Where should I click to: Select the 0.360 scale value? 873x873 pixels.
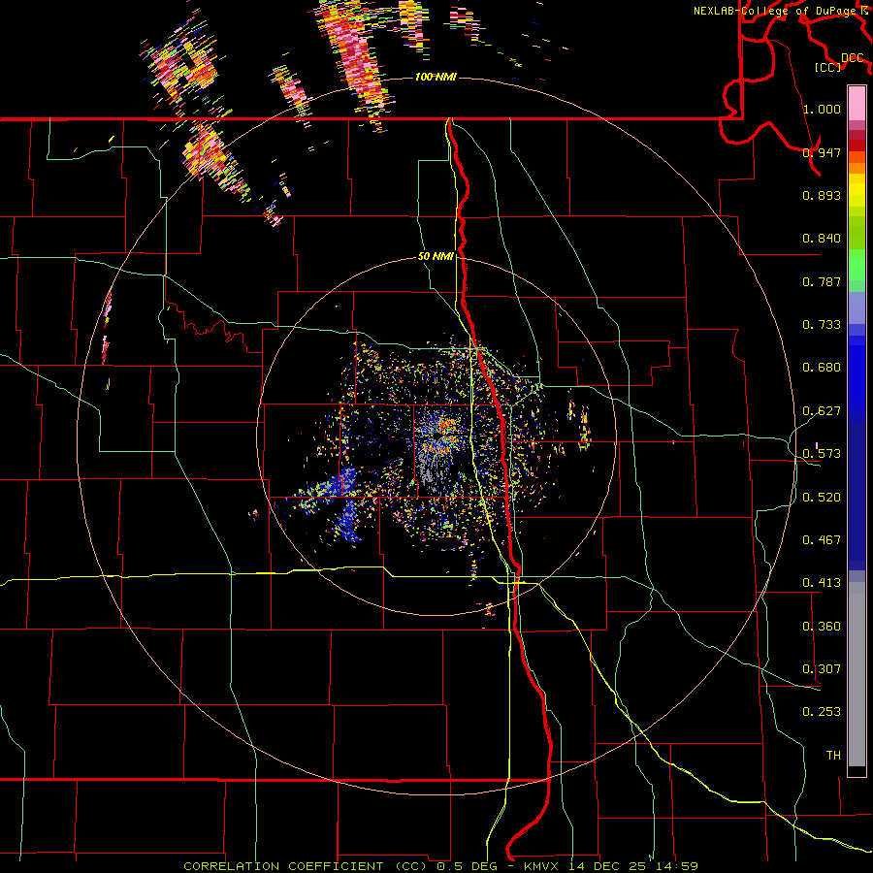click(822, 626)
